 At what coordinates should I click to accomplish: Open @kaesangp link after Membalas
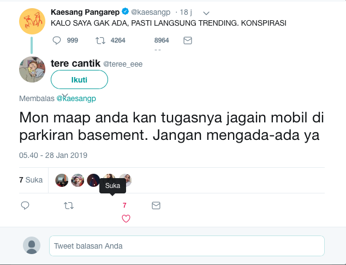tap(76, 98)
